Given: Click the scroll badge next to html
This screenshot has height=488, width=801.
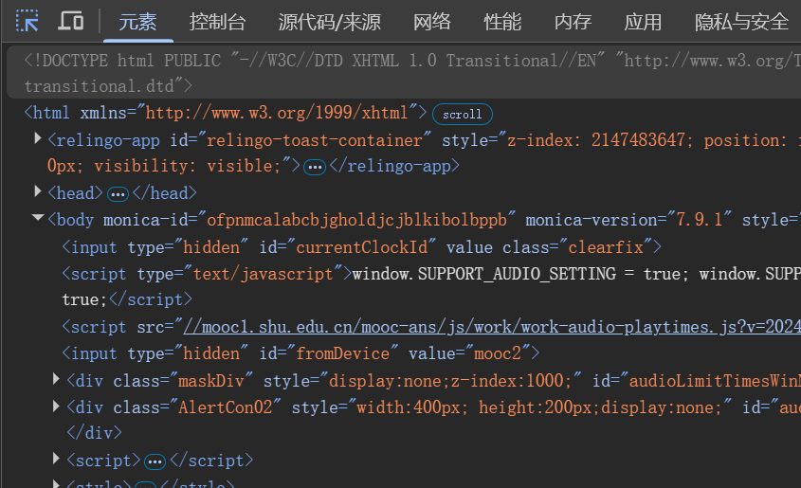Looking at the screenshot, I should [463, 114].
